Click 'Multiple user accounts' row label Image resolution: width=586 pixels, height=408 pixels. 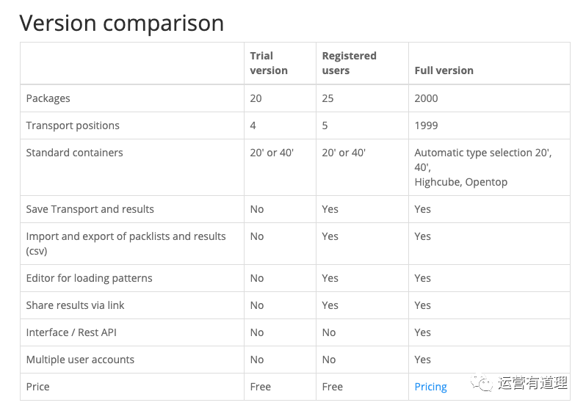80,360
